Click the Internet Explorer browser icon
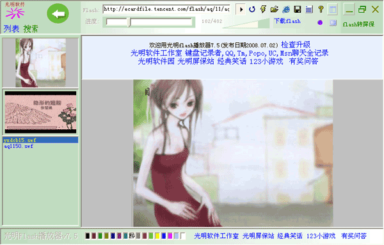The image size is (384, 245). (286, 10)
